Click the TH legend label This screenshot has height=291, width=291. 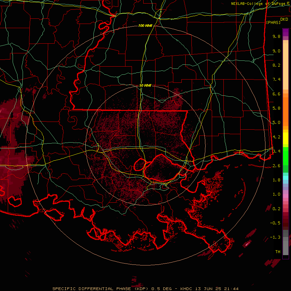click(278, 252)
